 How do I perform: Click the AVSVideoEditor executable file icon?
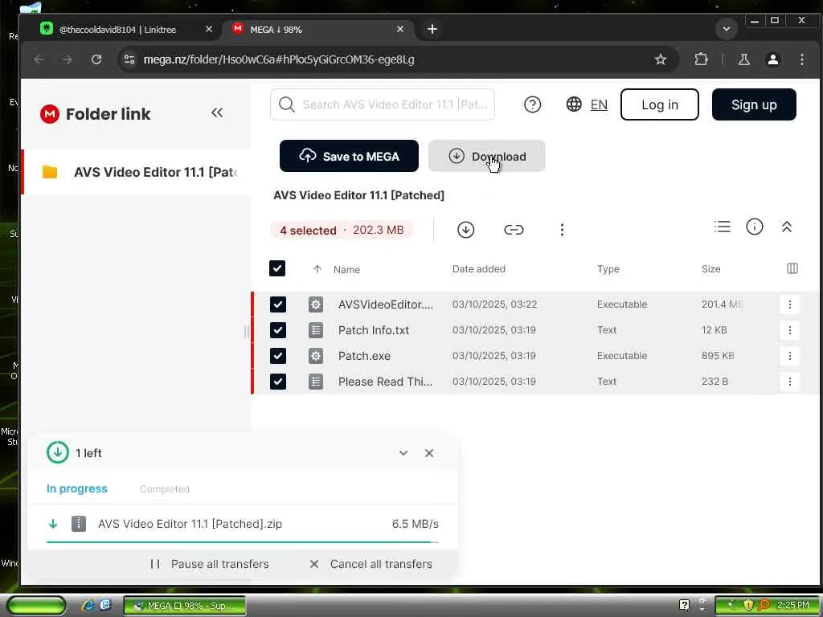315,304
